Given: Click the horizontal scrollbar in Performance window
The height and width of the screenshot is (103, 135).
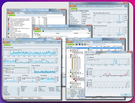Looking at the screenshot, I should coord(22,97).
